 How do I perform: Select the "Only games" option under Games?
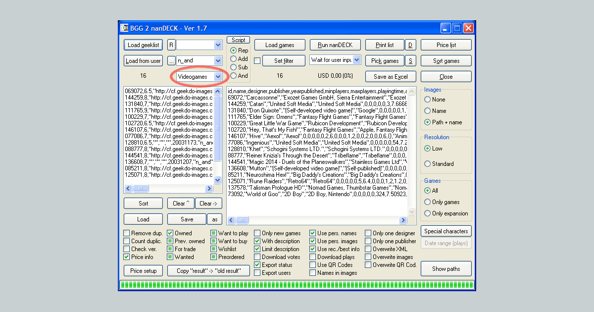click(x=428, y=202)
